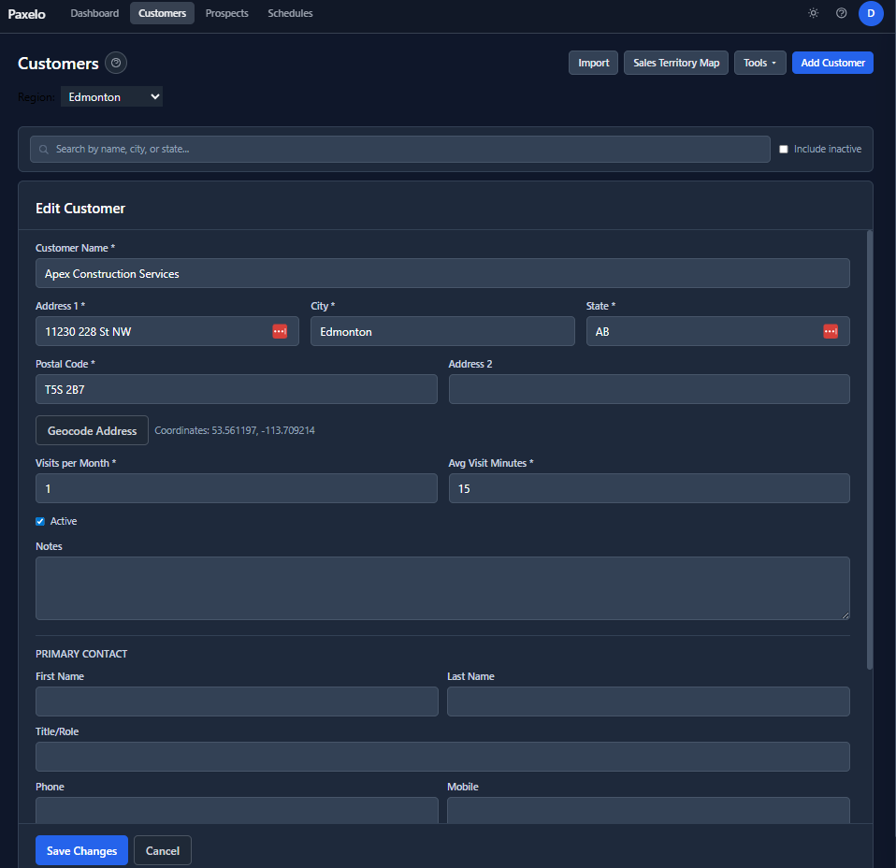The image size is (896, 868).
Task: Uncheck the Active checkbox
Action: pyautogui.click(x=39, y=520)
